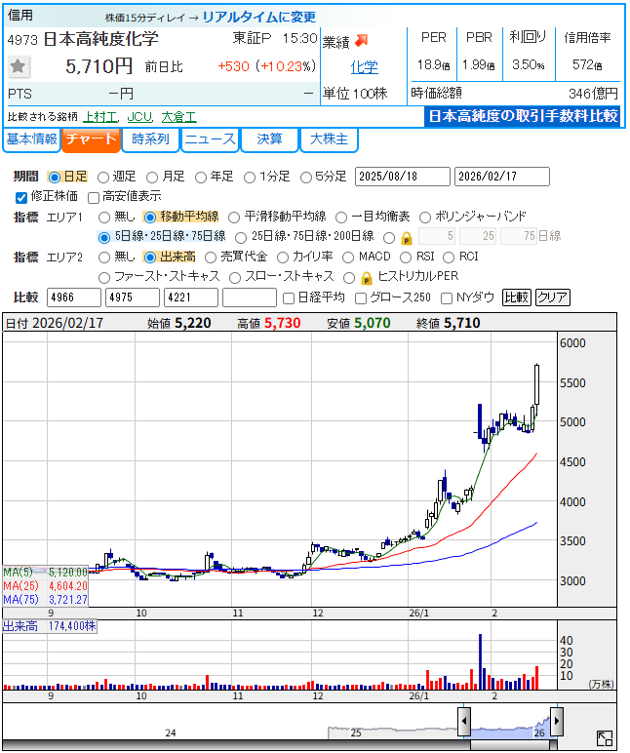The width and height of the screenshot is (630, 753).
Task: Select 年足 period radio button
Action: point(201,178)
